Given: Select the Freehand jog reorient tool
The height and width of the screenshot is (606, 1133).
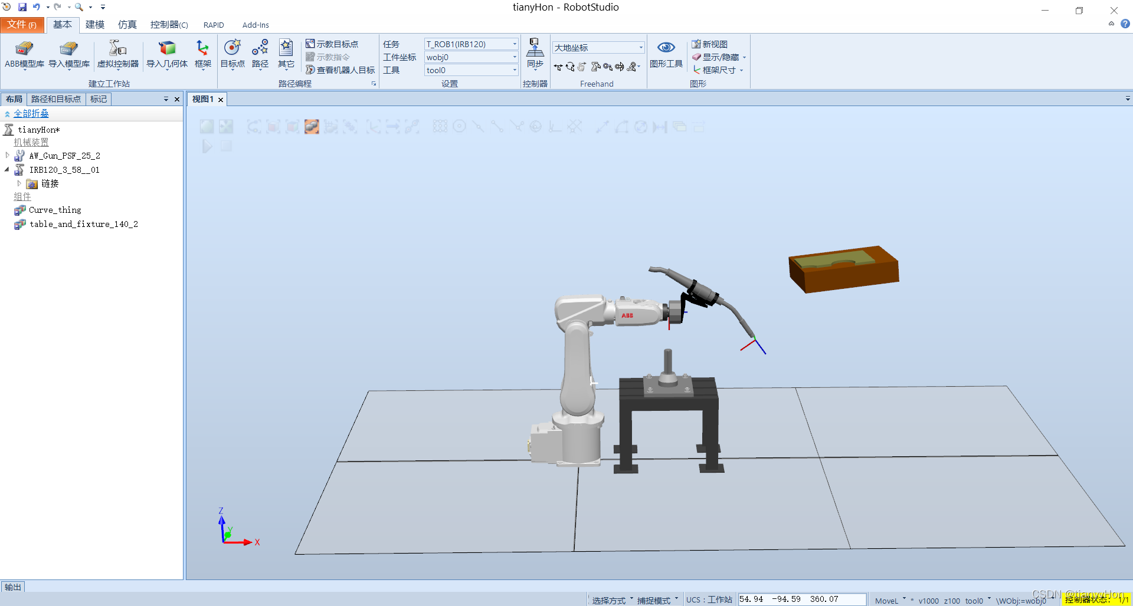Looking at the screenshot, I should 620,67.
